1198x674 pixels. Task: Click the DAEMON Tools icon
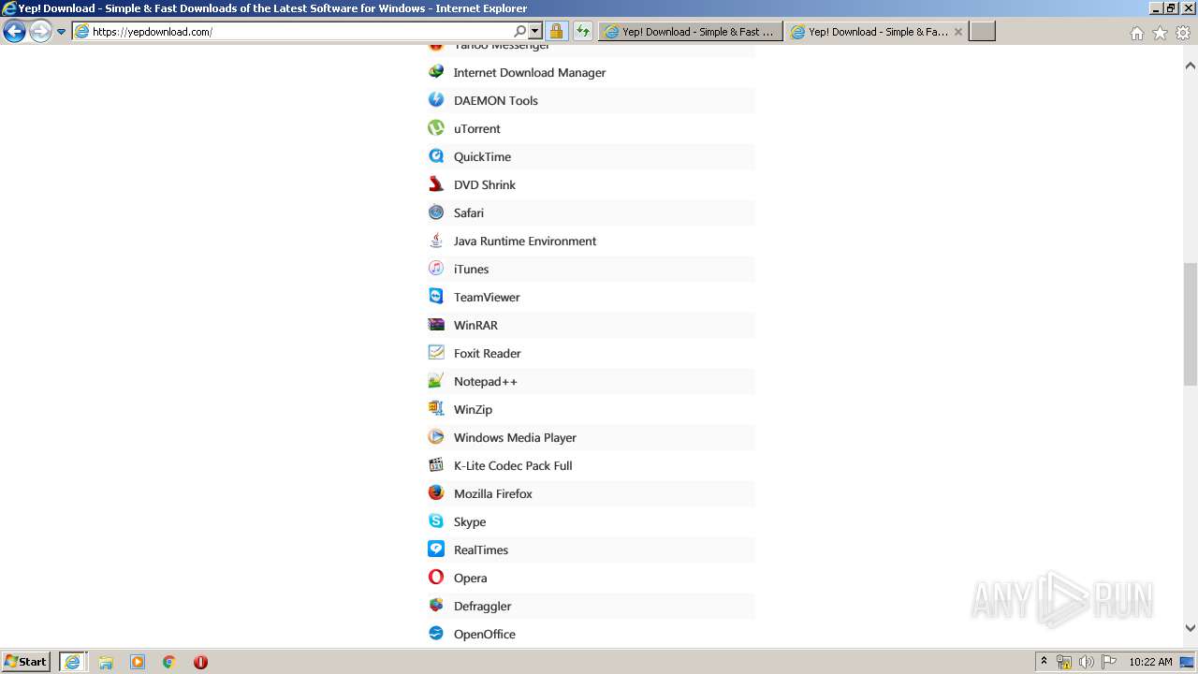436,100
